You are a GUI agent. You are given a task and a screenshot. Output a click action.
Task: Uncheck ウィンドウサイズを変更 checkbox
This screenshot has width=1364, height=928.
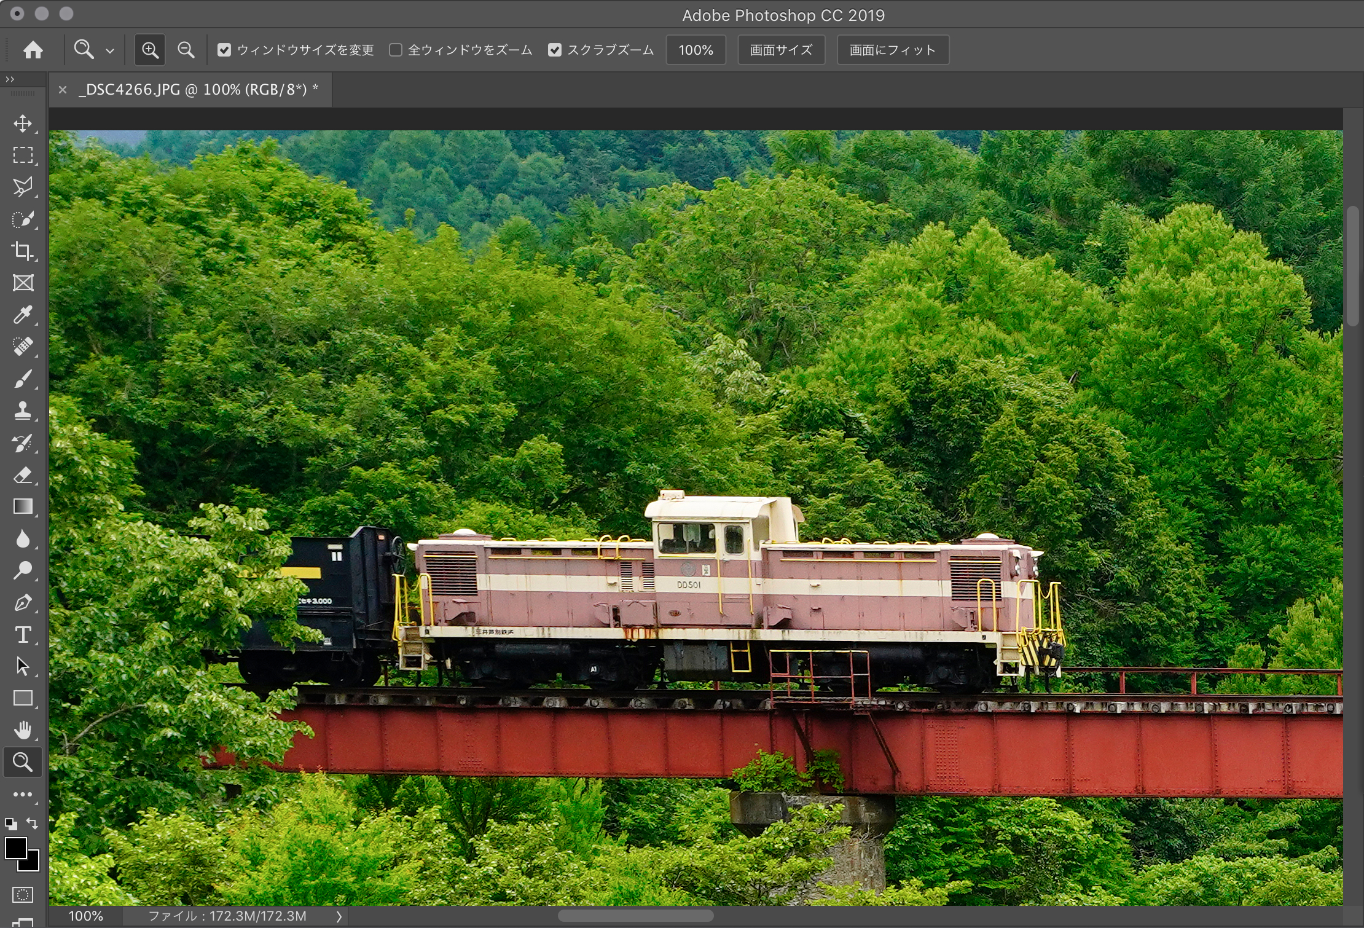(224, 50)
